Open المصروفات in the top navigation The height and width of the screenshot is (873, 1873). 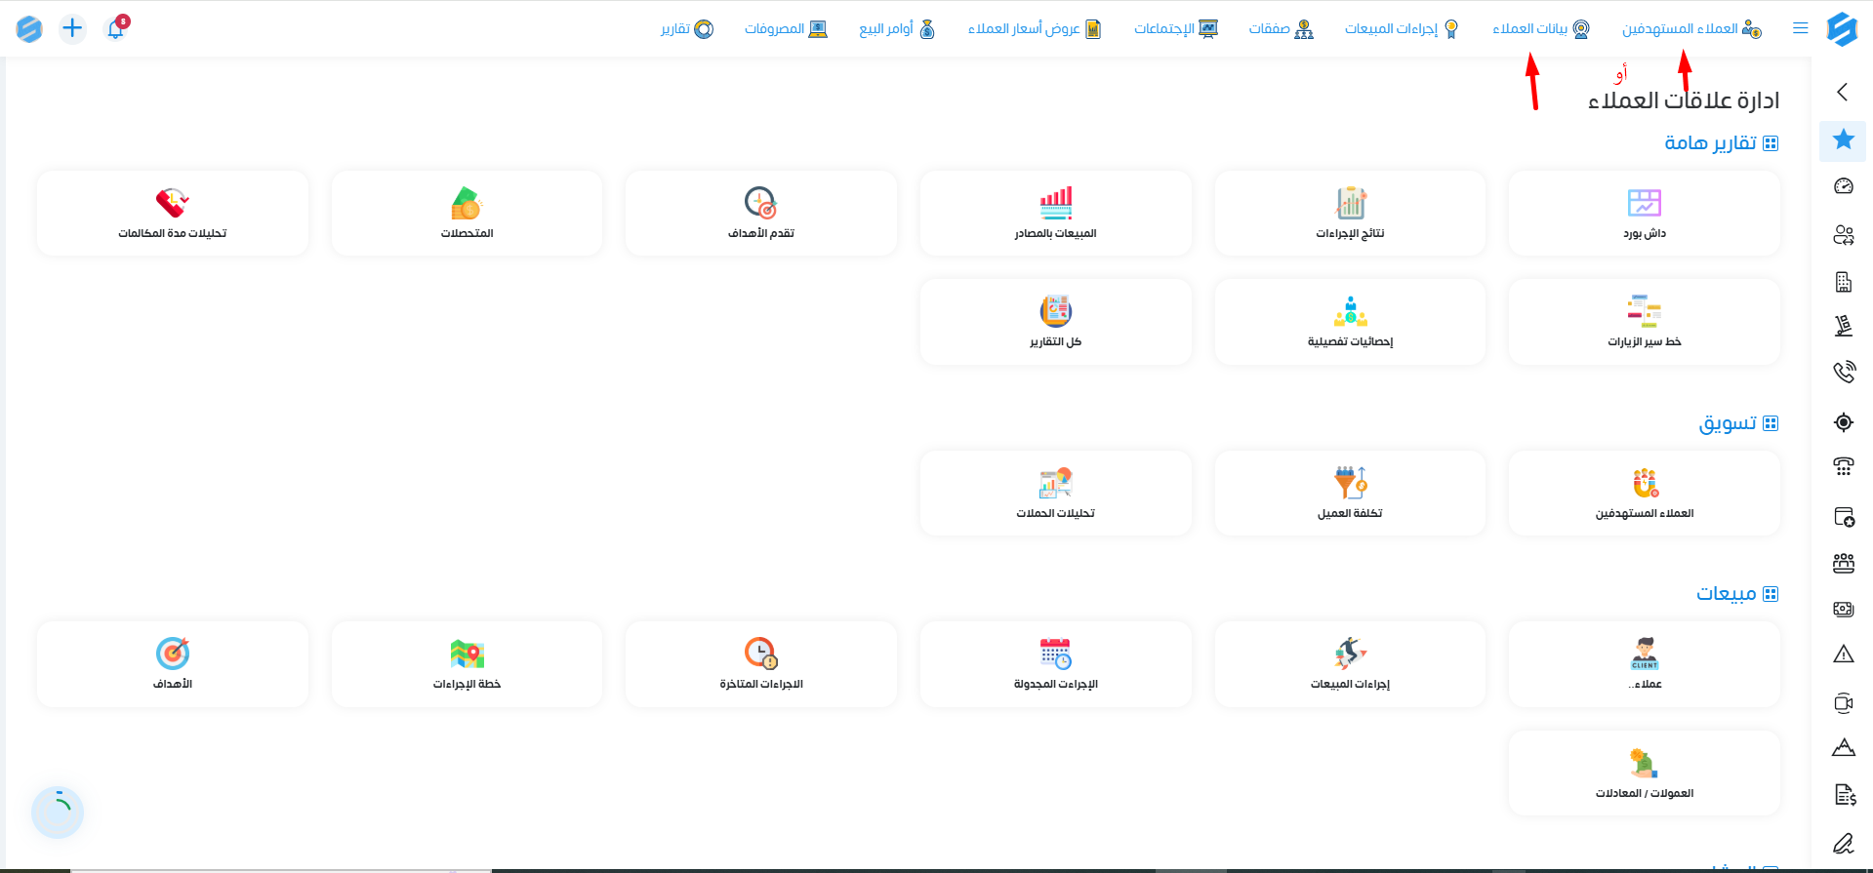(x=786, y=28)
